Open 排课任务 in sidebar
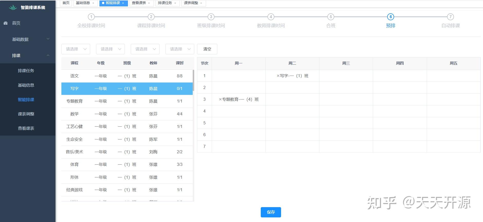The image size is (483, 222). 28,70
